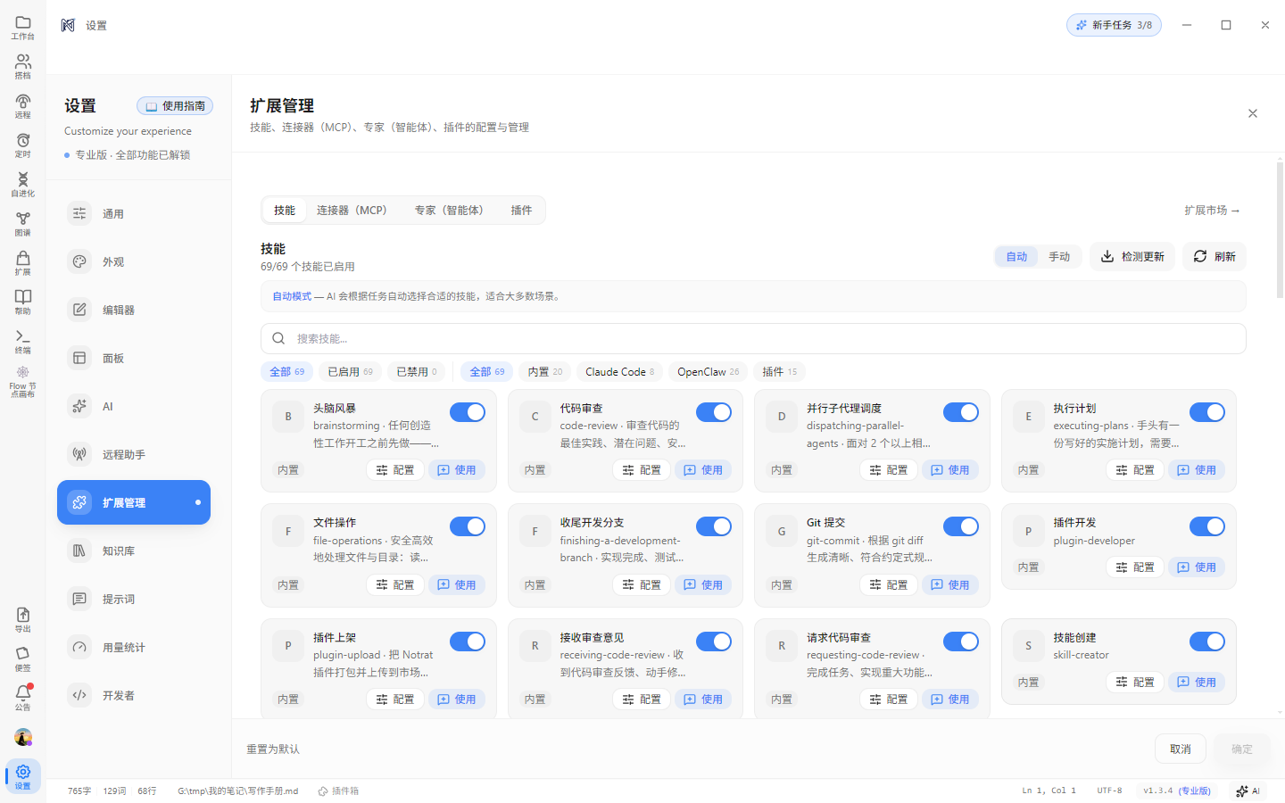This screenshot has width=1285, height=803.
Task: Open the 远程 remote icon in sidebar
Action: (23, 106)
